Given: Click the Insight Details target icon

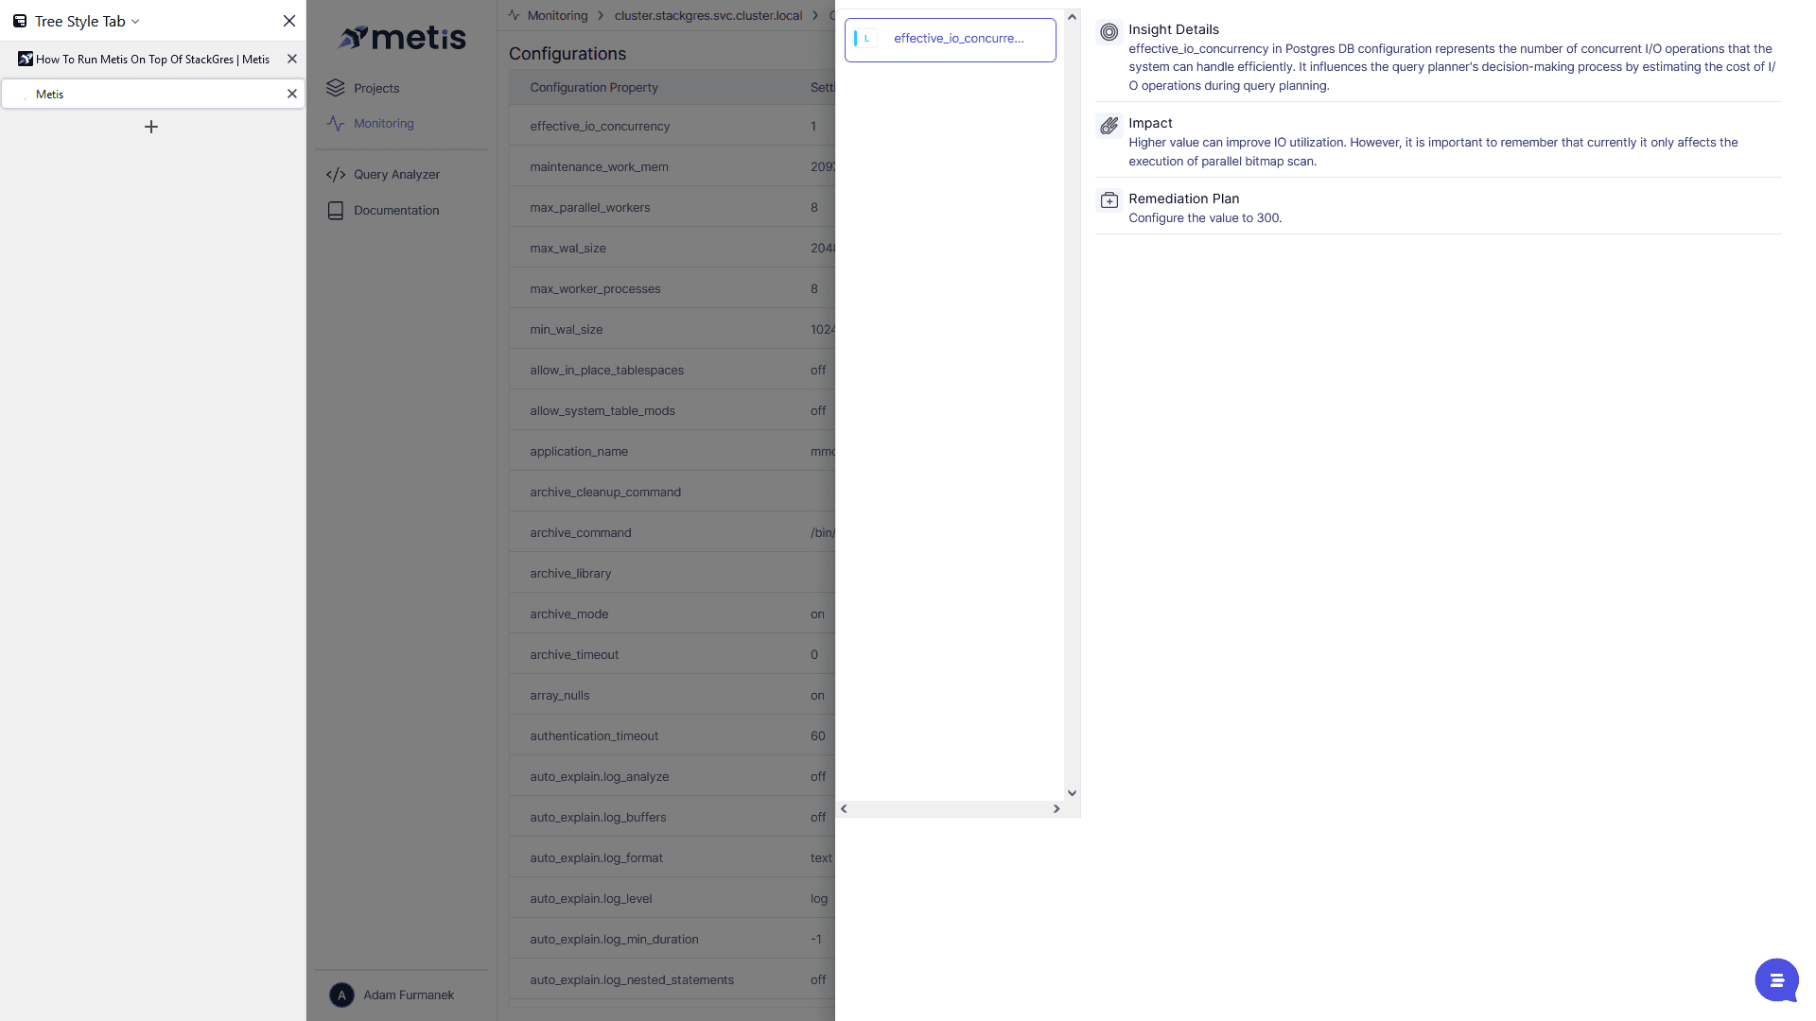Looking at the screenshot, I should click(x=1109, y=32).
